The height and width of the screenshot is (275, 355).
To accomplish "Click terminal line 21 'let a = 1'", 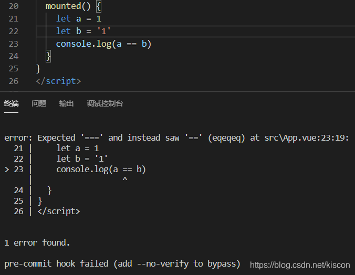I will coord(78,149).
